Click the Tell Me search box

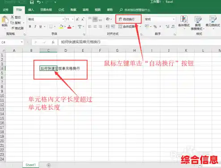pyautogui.click(x=135, y=10)
